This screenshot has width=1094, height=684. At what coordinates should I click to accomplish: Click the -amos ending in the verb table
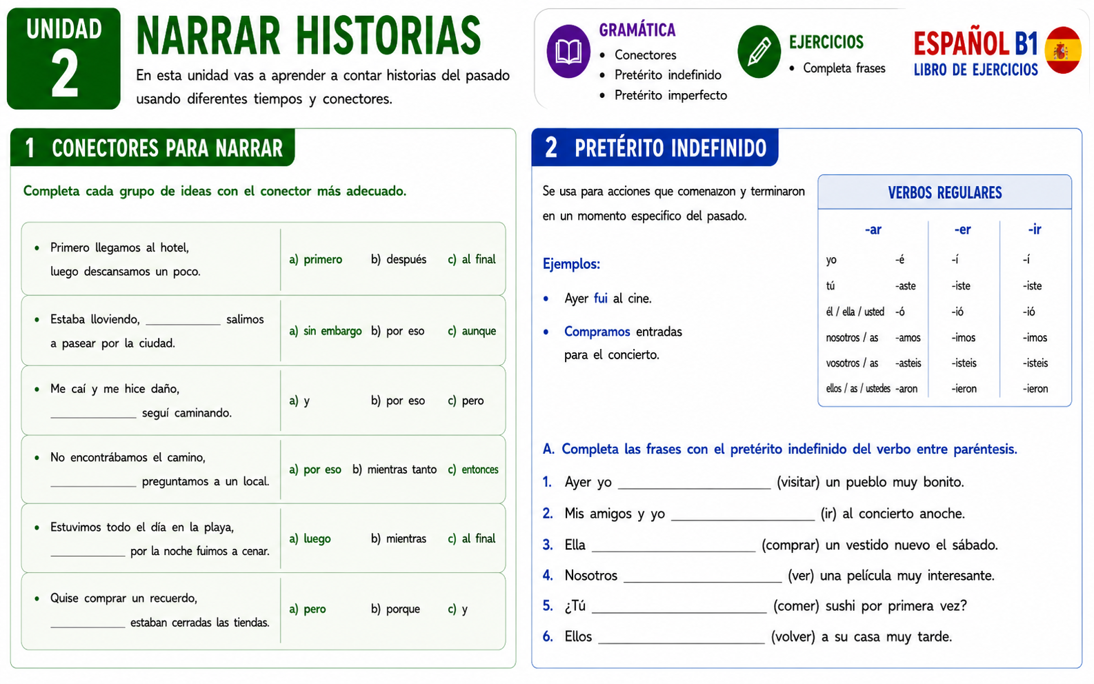pyautogui.click(x=908, y=338)
